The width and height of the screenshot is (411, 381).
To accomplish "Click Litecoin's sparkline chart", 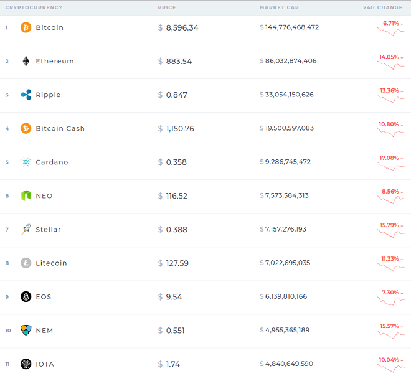I will [x=391, y=267].
